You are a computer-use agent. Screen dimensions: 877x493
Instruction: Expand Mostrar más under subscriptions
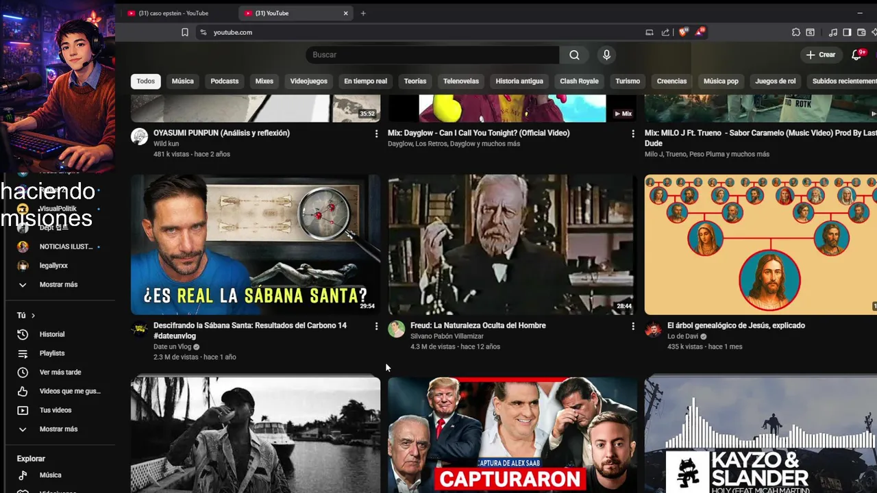60,285
